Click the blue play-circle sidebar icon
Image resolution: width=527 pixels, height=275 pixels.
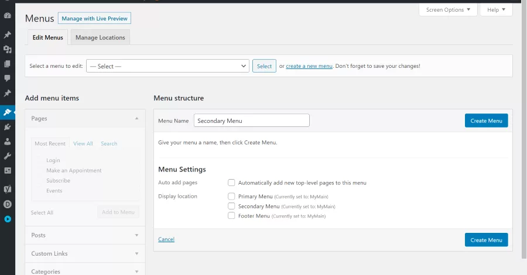pos(8,219)
